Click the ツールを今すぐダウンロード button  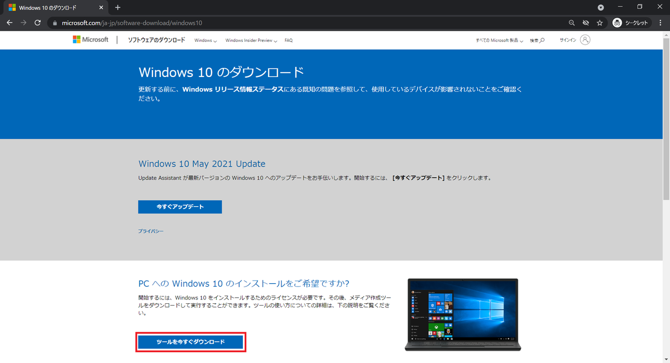pos(190,342)
